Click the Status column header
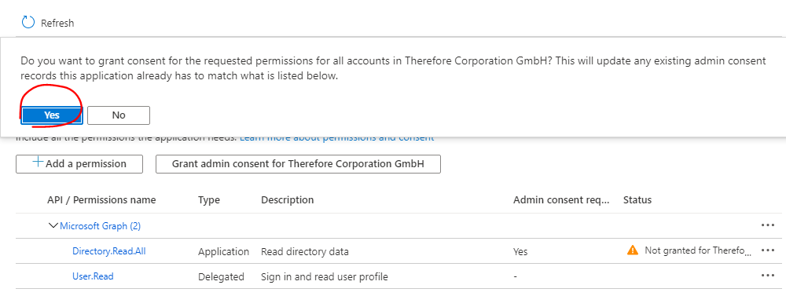Screen dimensions: 786x296 [637, 200]
